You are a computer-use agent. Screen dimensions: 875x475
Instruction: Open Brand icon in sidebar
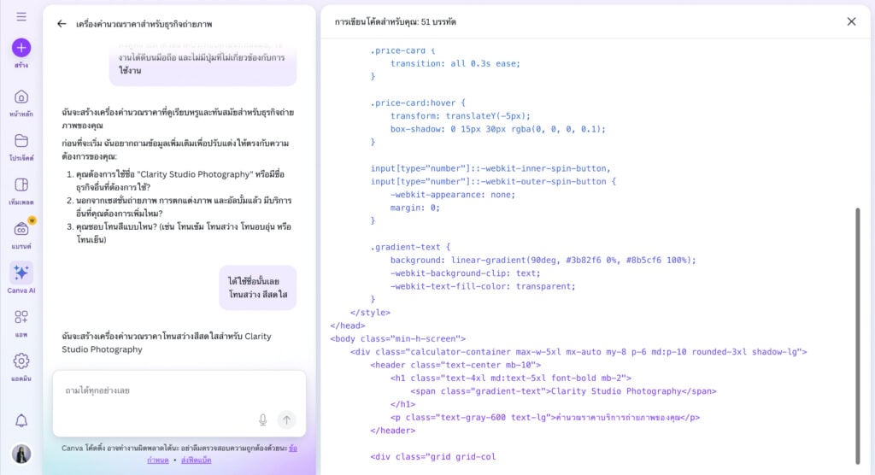click(21, 229)
